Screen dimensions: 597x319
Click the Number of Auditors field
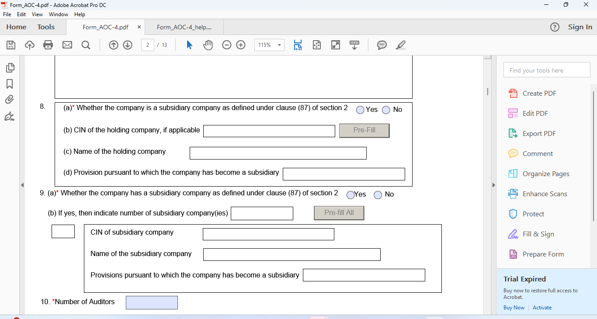(152, 302)
